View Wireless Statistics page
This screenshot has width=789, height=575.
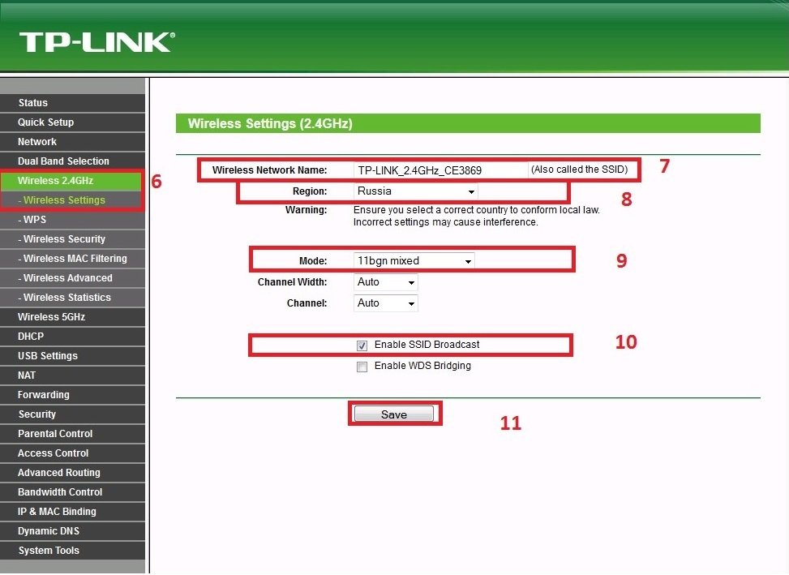(x=66, y=298)
